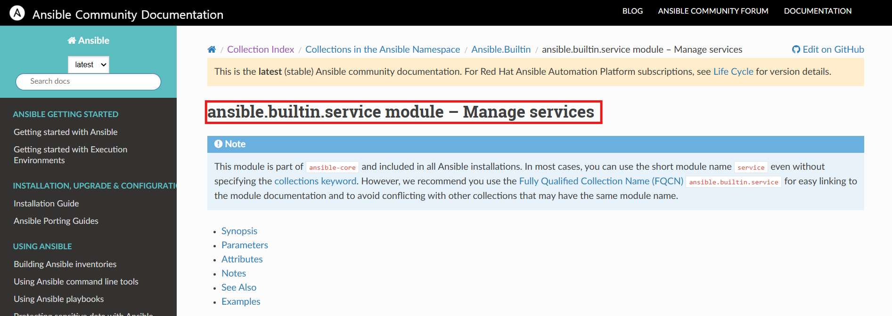Click Ansible Community Documentation header title
This screenshot has width=892, height=316.
point(128,15)
